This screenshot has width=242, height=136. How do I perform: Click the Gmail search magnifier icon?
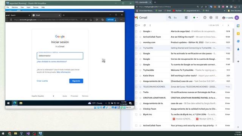(x=170, y=18)
